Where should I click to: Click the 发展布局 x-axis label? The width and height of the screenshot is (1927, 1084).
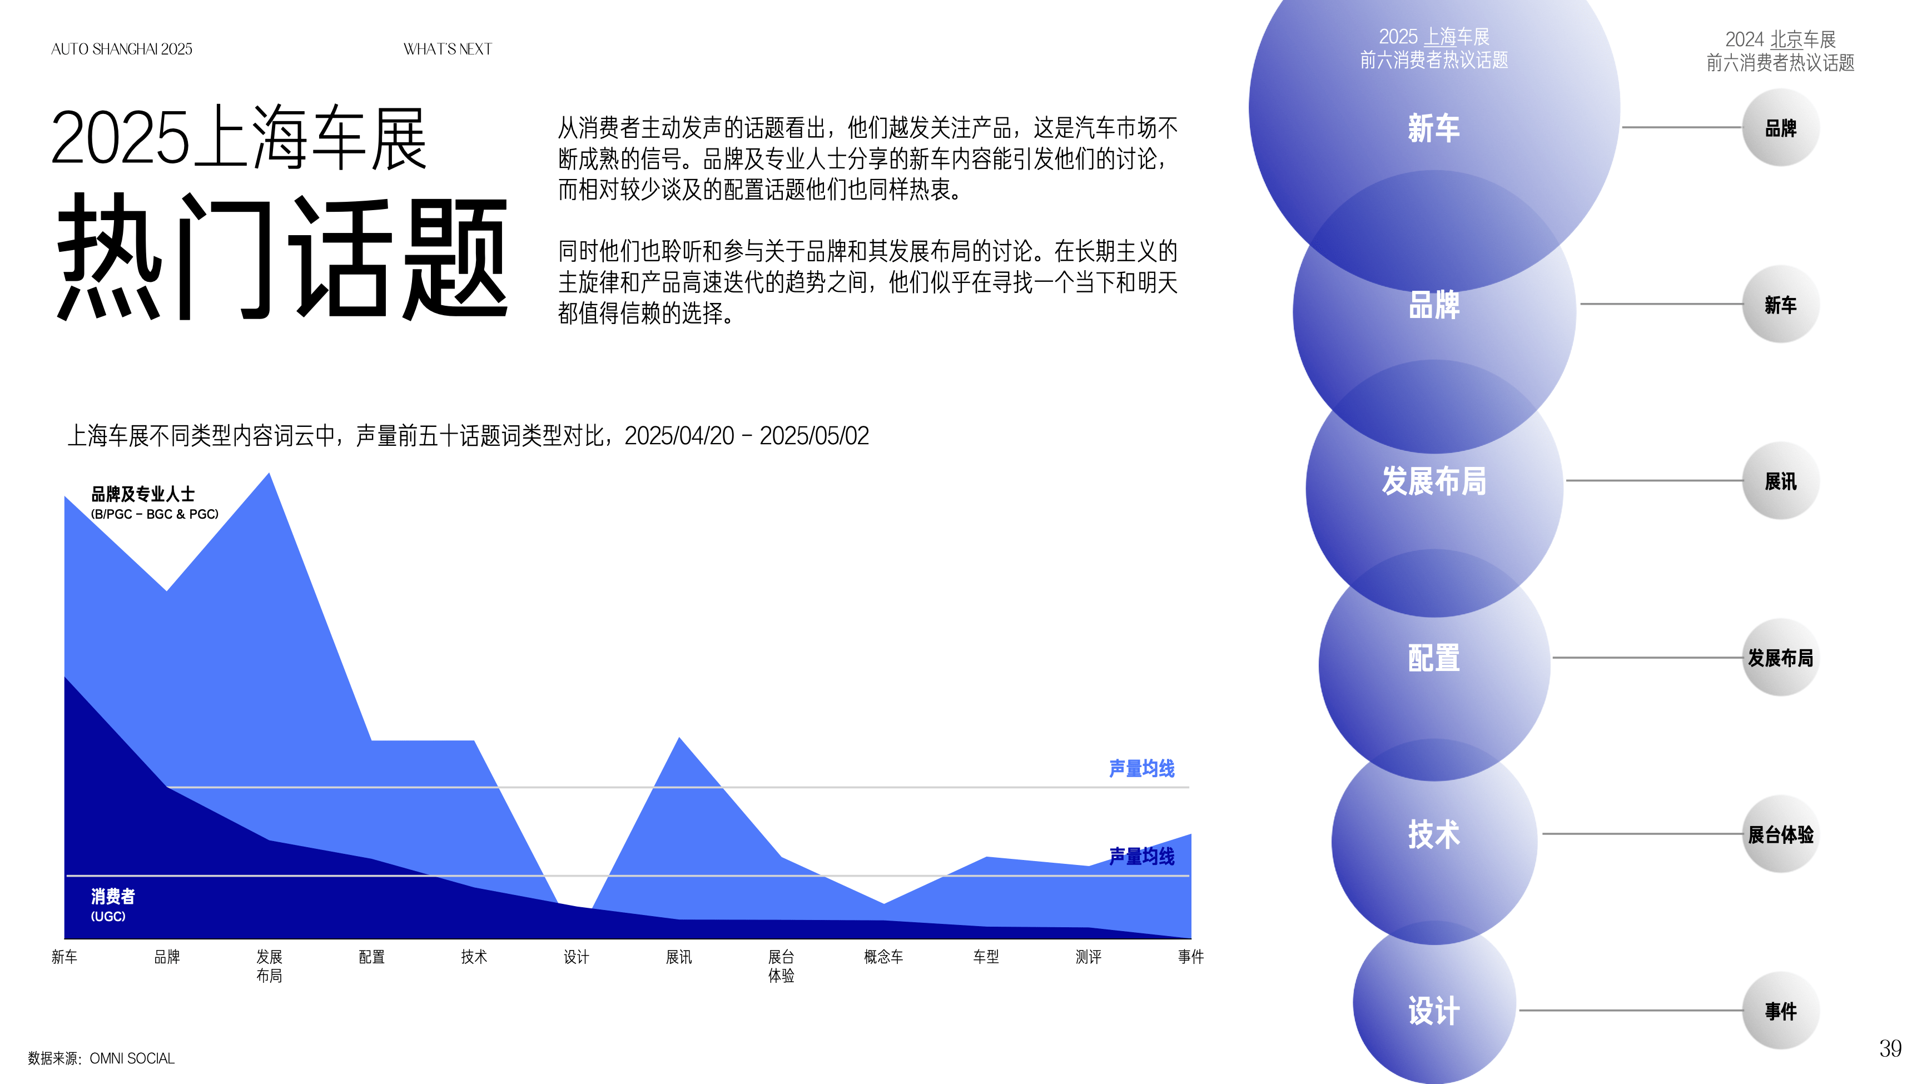(x=269, y=966)
